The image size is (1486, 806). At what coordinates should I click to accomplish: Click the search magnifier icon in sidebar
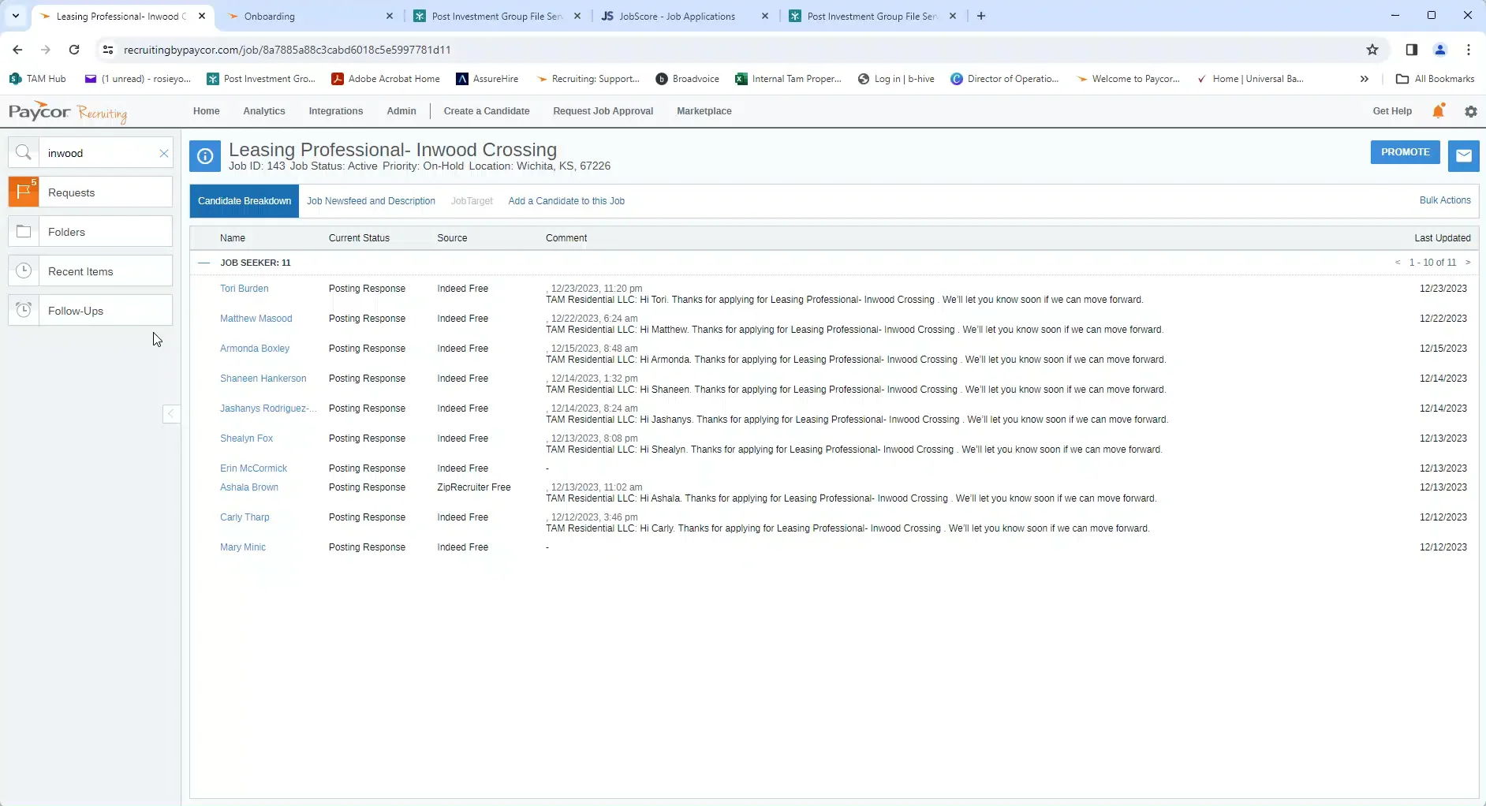click(x=24, y=153)
